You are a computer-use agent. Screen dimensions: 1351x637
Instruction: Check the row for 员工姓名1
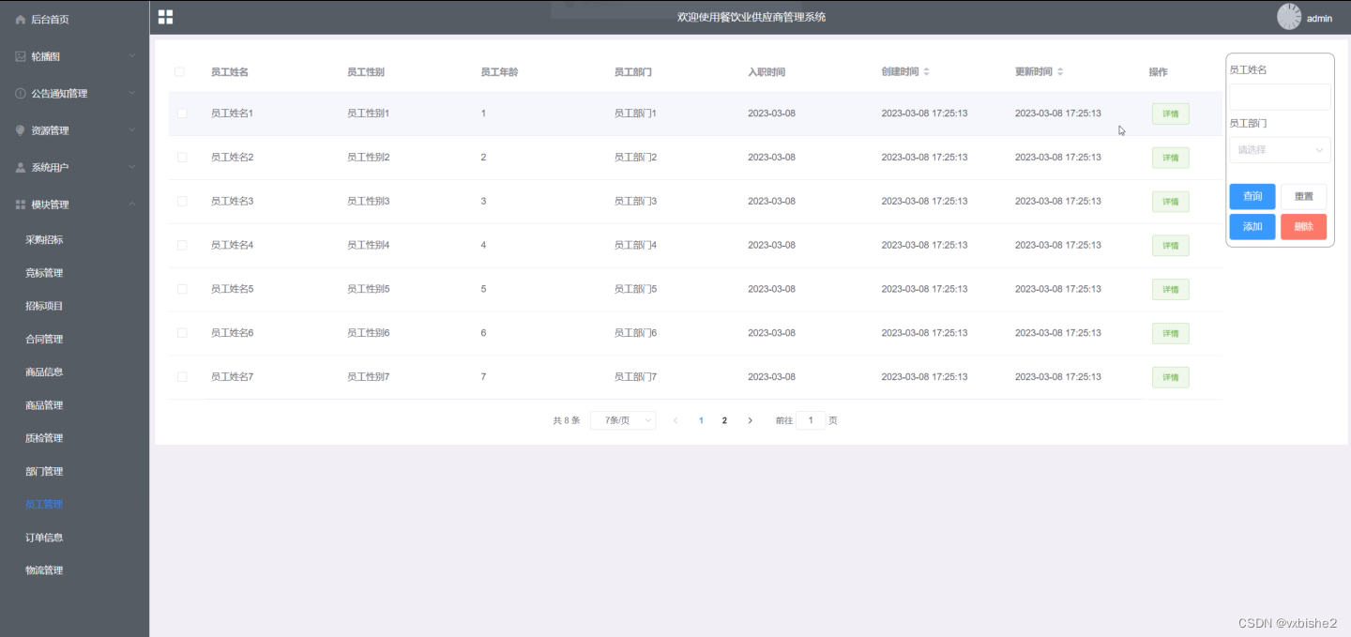(x=182, y=114)
